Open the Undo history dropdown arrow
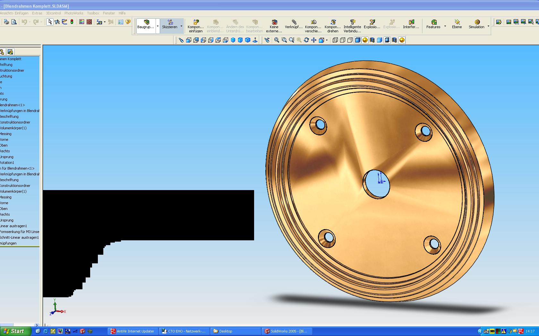 click(30, 22)
